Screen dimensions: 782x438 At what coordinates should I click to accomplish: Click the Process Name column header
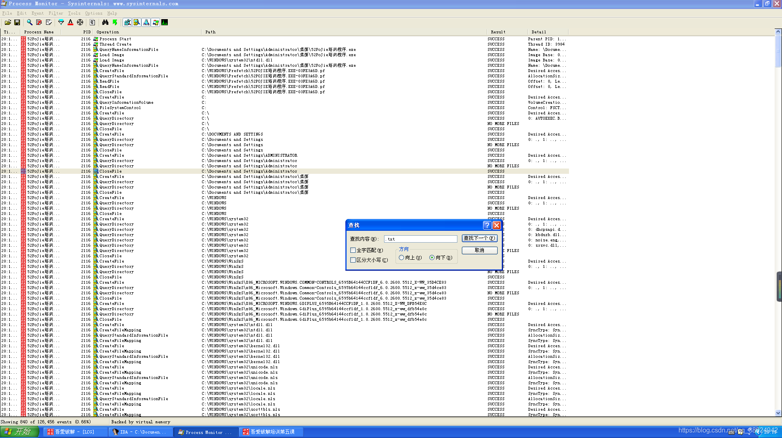point(40,32)
